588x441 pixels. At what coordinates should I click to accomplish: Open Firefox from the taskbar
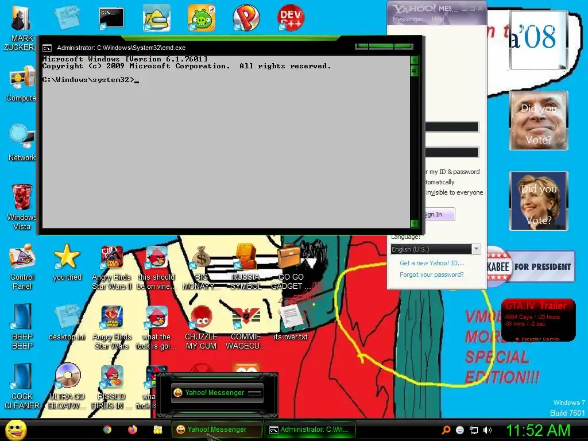pos(133,430)
